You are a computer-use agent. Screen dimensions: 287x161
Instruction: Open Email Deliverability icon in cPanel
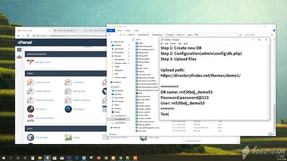click(30, 100)
